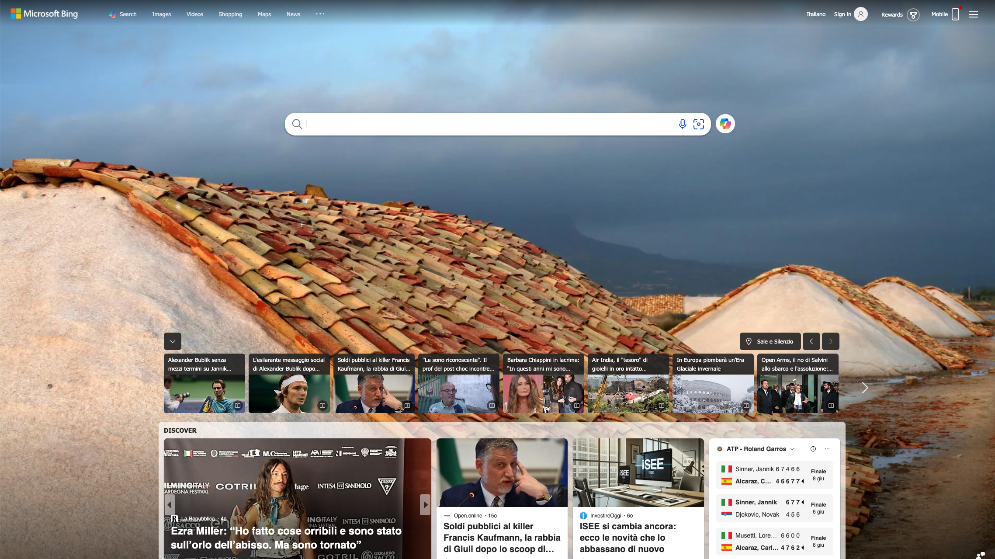Click the user avatar icon
The height and width of the screenshot is (559, 995).
(861, 14)
